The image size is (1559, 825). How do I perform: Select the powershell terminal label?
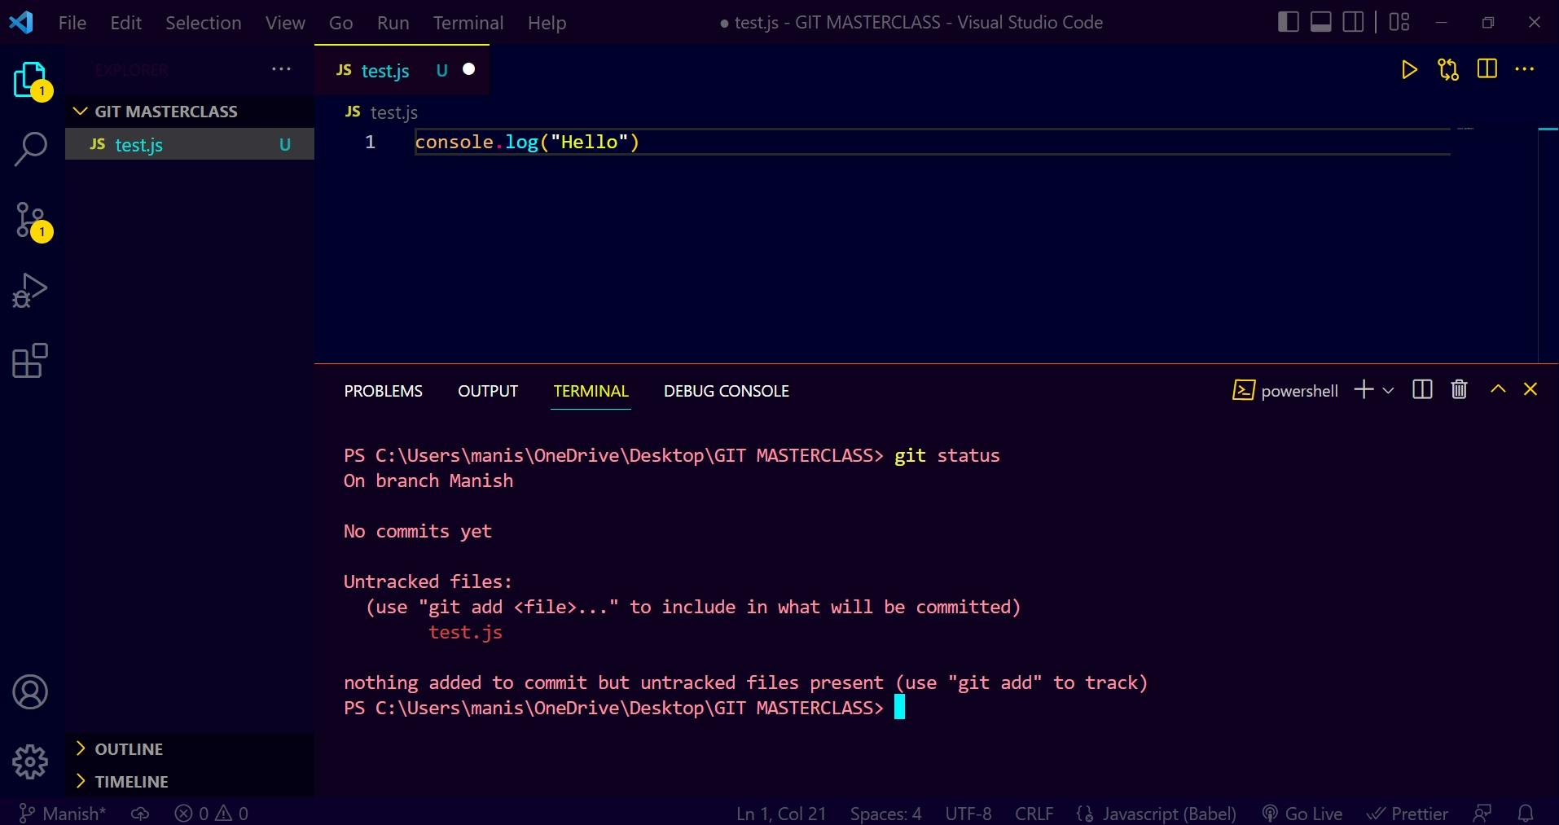(1285, 391)
